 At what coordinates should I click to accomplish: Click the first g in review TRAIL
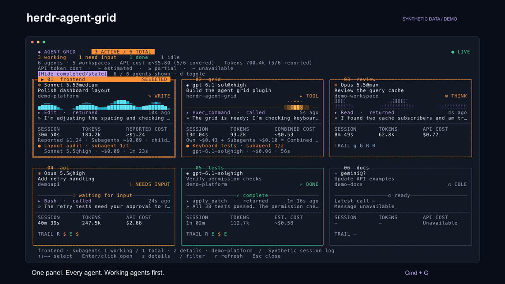pos(355,146)
